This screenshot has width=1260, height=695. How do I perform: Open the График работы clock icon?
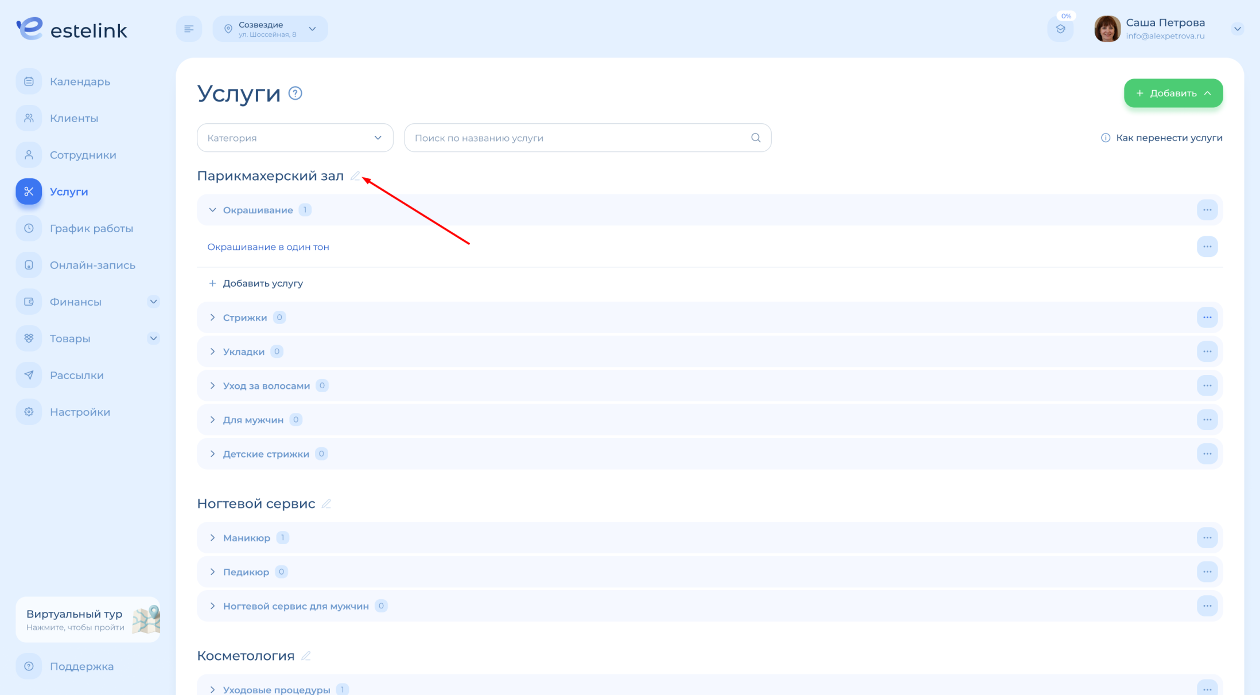[29, 228]
